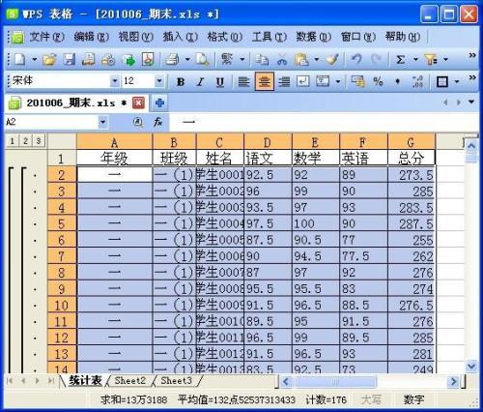
Task: Click the Undo arrow icon
Action: pos(356,59)
